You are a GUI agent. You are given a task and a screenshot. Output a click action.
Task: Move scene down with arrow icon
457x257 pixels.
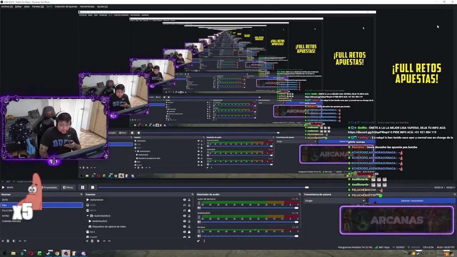click(25, 241)
